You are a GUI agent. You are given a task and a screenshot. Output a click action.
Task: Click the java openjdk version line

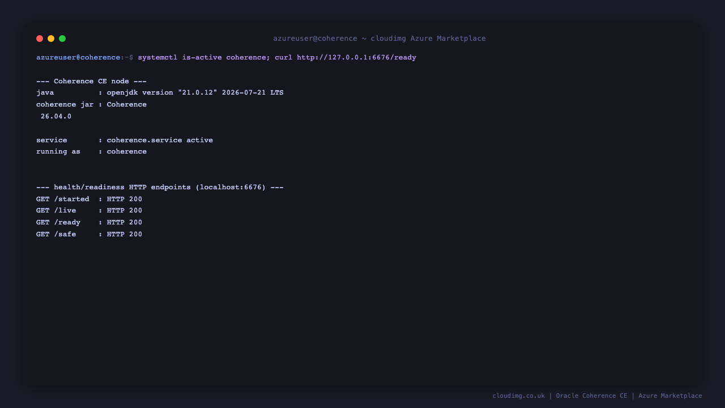tap(160, 93)
